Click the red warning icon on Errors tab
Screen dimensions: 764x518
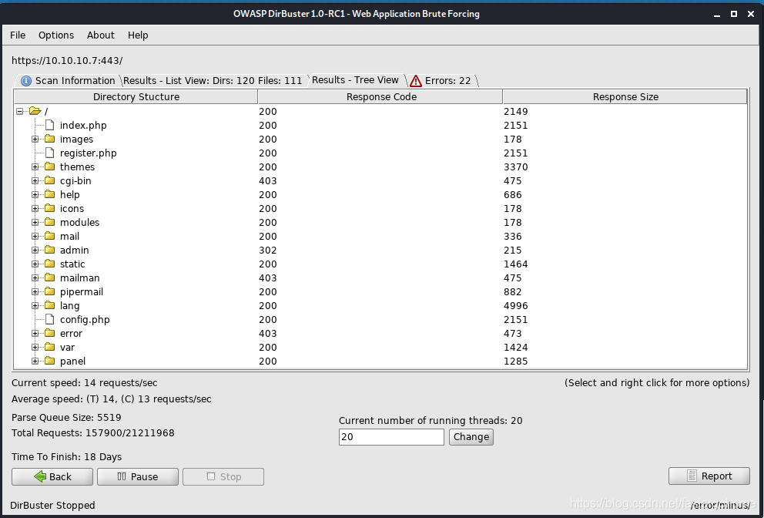pos(416,81)
